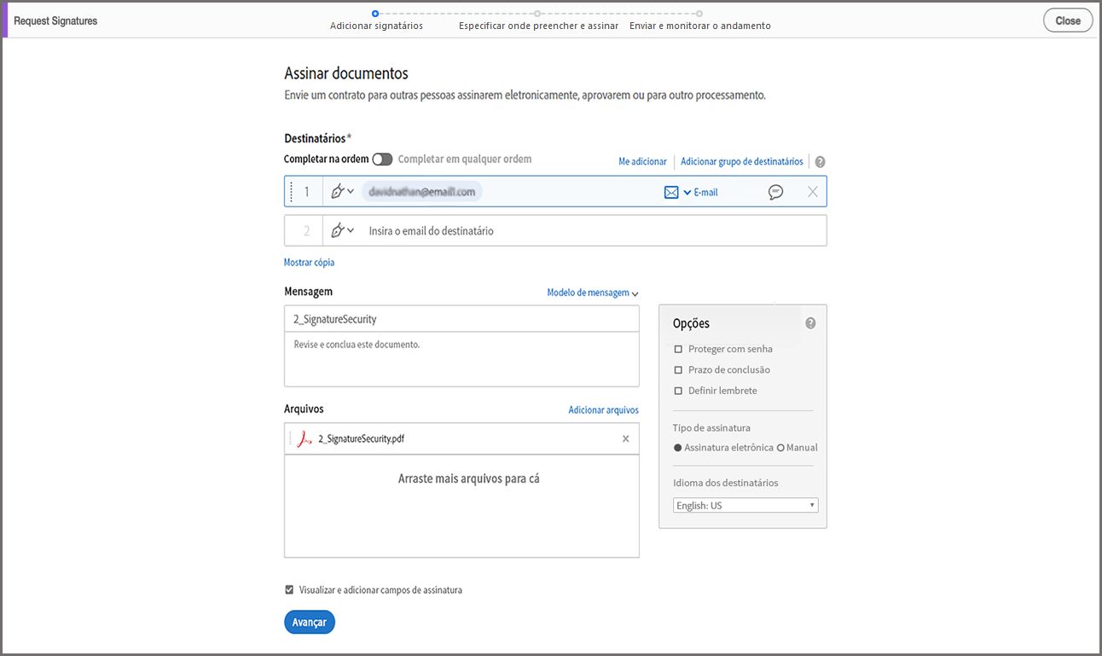1102x656 pixels.
Task: Select the Manual signature type radio button
Action: pos(781,447)
